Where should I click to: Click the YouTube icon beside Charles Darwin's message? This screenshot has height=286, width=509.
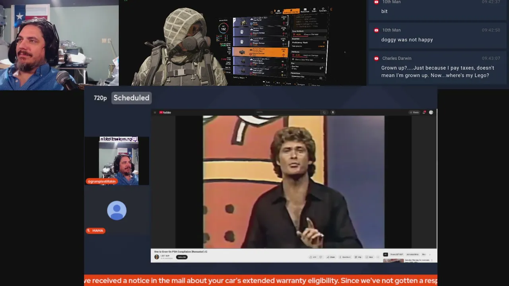click(376, 58)
